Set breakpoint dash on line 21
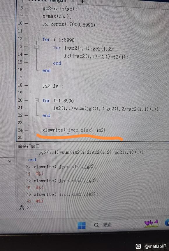This screenshot has height=251, width=169. [26, 108]
